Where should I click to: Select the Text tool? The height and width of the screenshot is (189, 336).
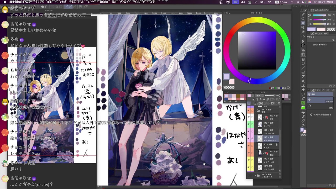click(303, 81)
